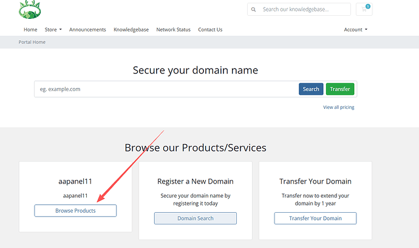Click the Portal Home breadcrumb
Viewport: 419px width, 248px height.
[32, 42]
